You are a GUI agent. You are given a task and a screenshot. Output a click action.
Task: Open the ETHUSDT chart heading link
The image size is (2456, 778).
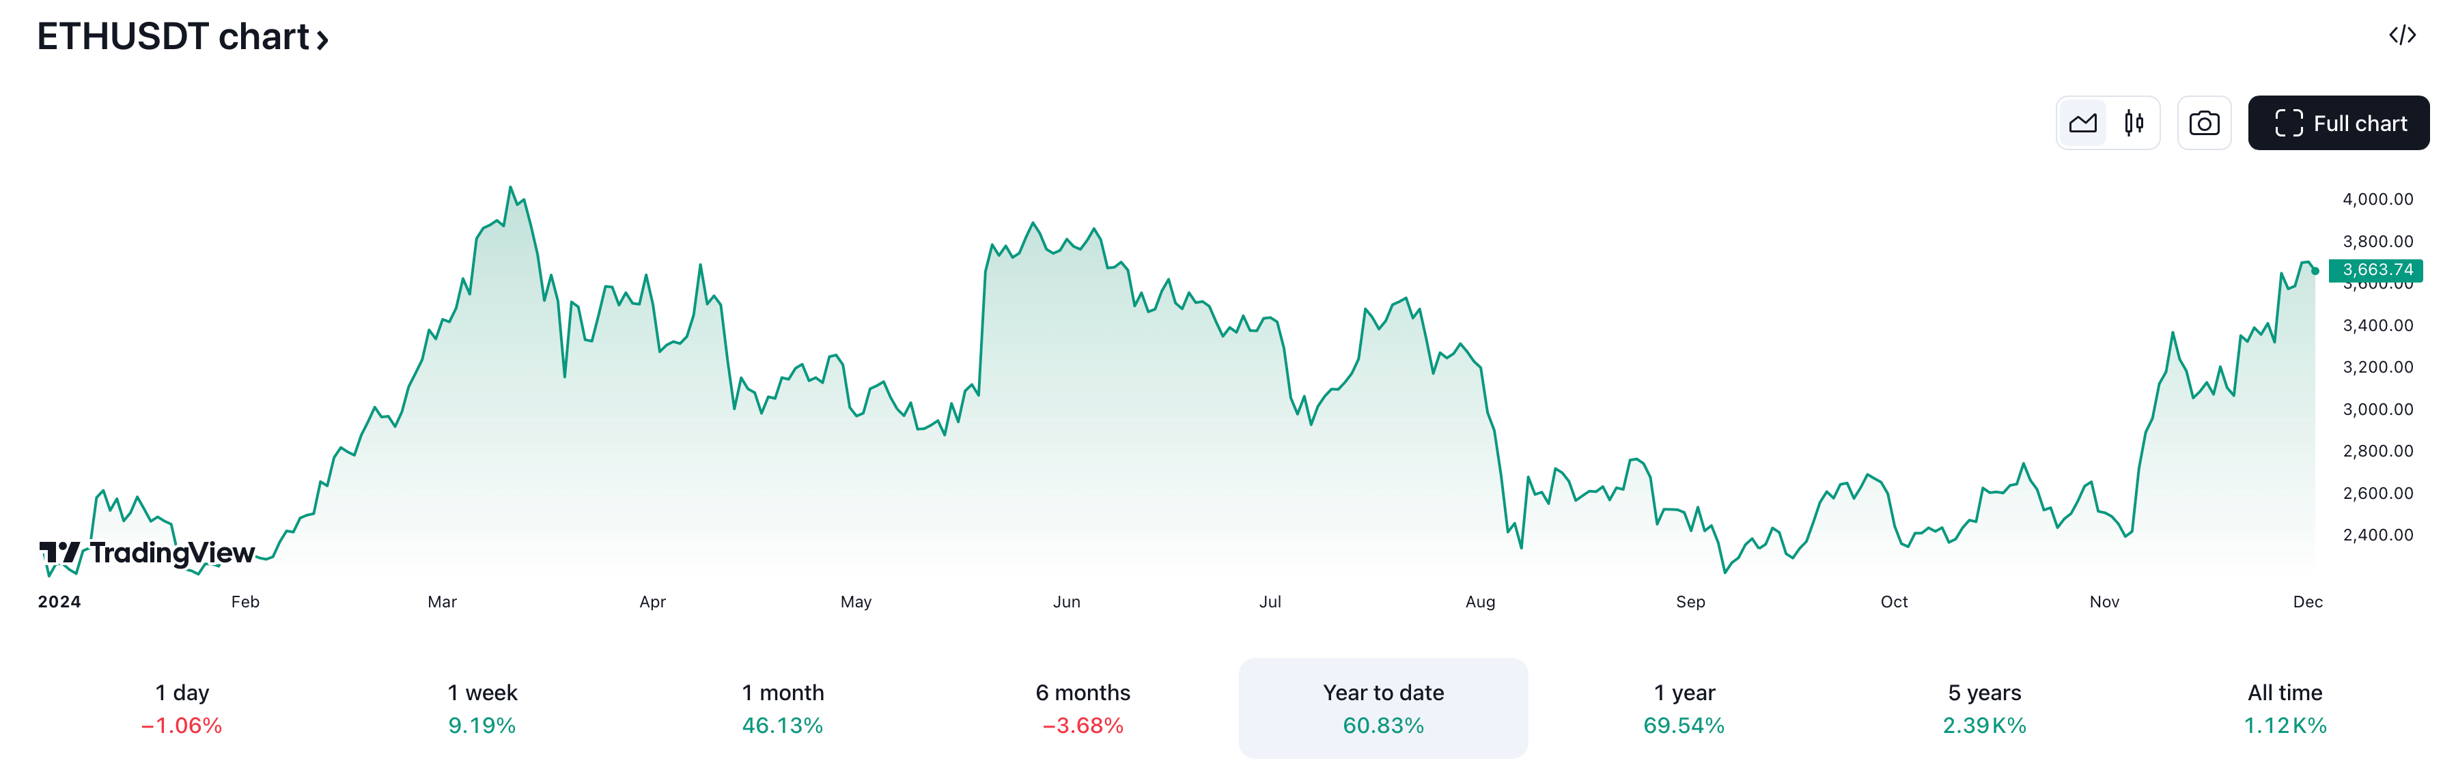(x=173, y=36)
